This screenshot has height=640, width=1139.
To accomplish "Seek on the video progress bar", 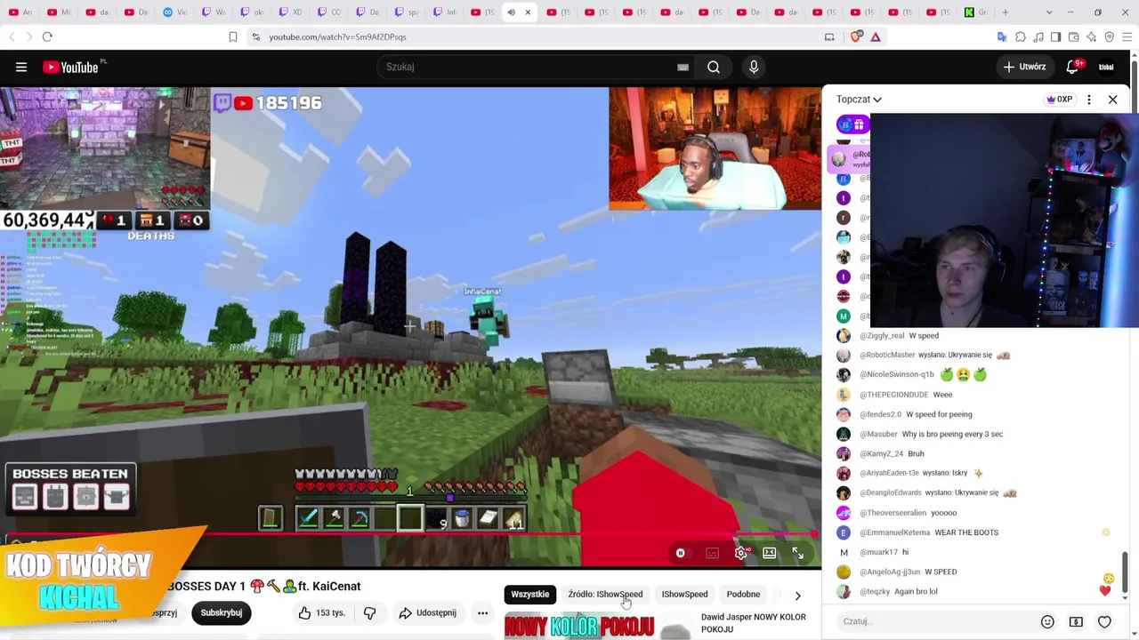I will 409,534.
